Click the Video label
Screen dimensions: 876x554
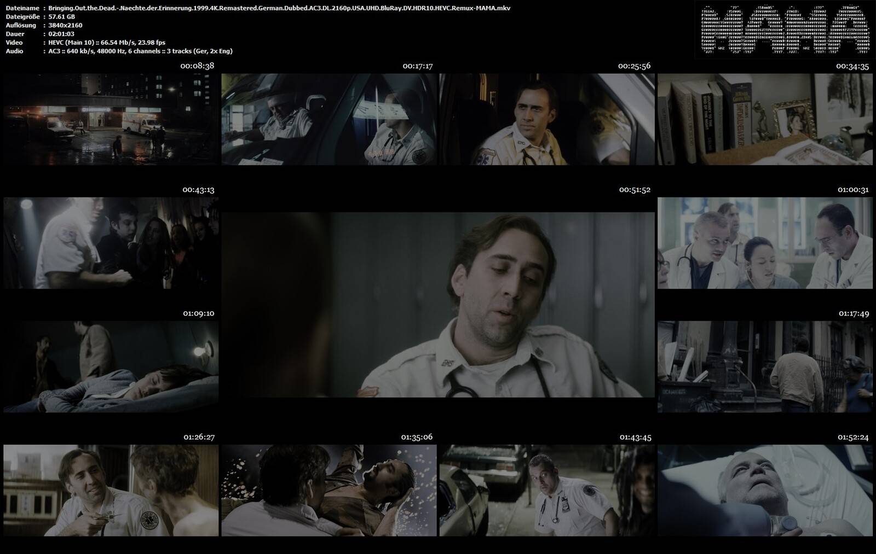14,43
